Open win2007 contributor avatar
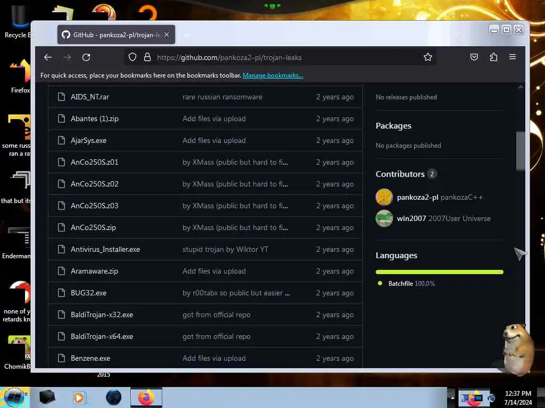The width and height of the screenshot is (545, 408). pyautogui.click(x=384, y=218)
